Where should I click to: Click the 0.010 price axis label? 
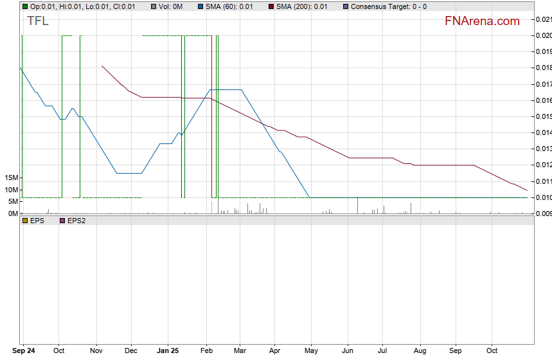[543, 197]
